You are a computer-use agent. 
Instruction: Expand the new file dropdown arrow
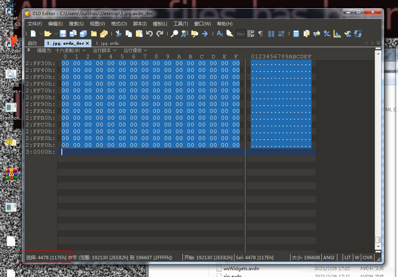click(41, 33)
